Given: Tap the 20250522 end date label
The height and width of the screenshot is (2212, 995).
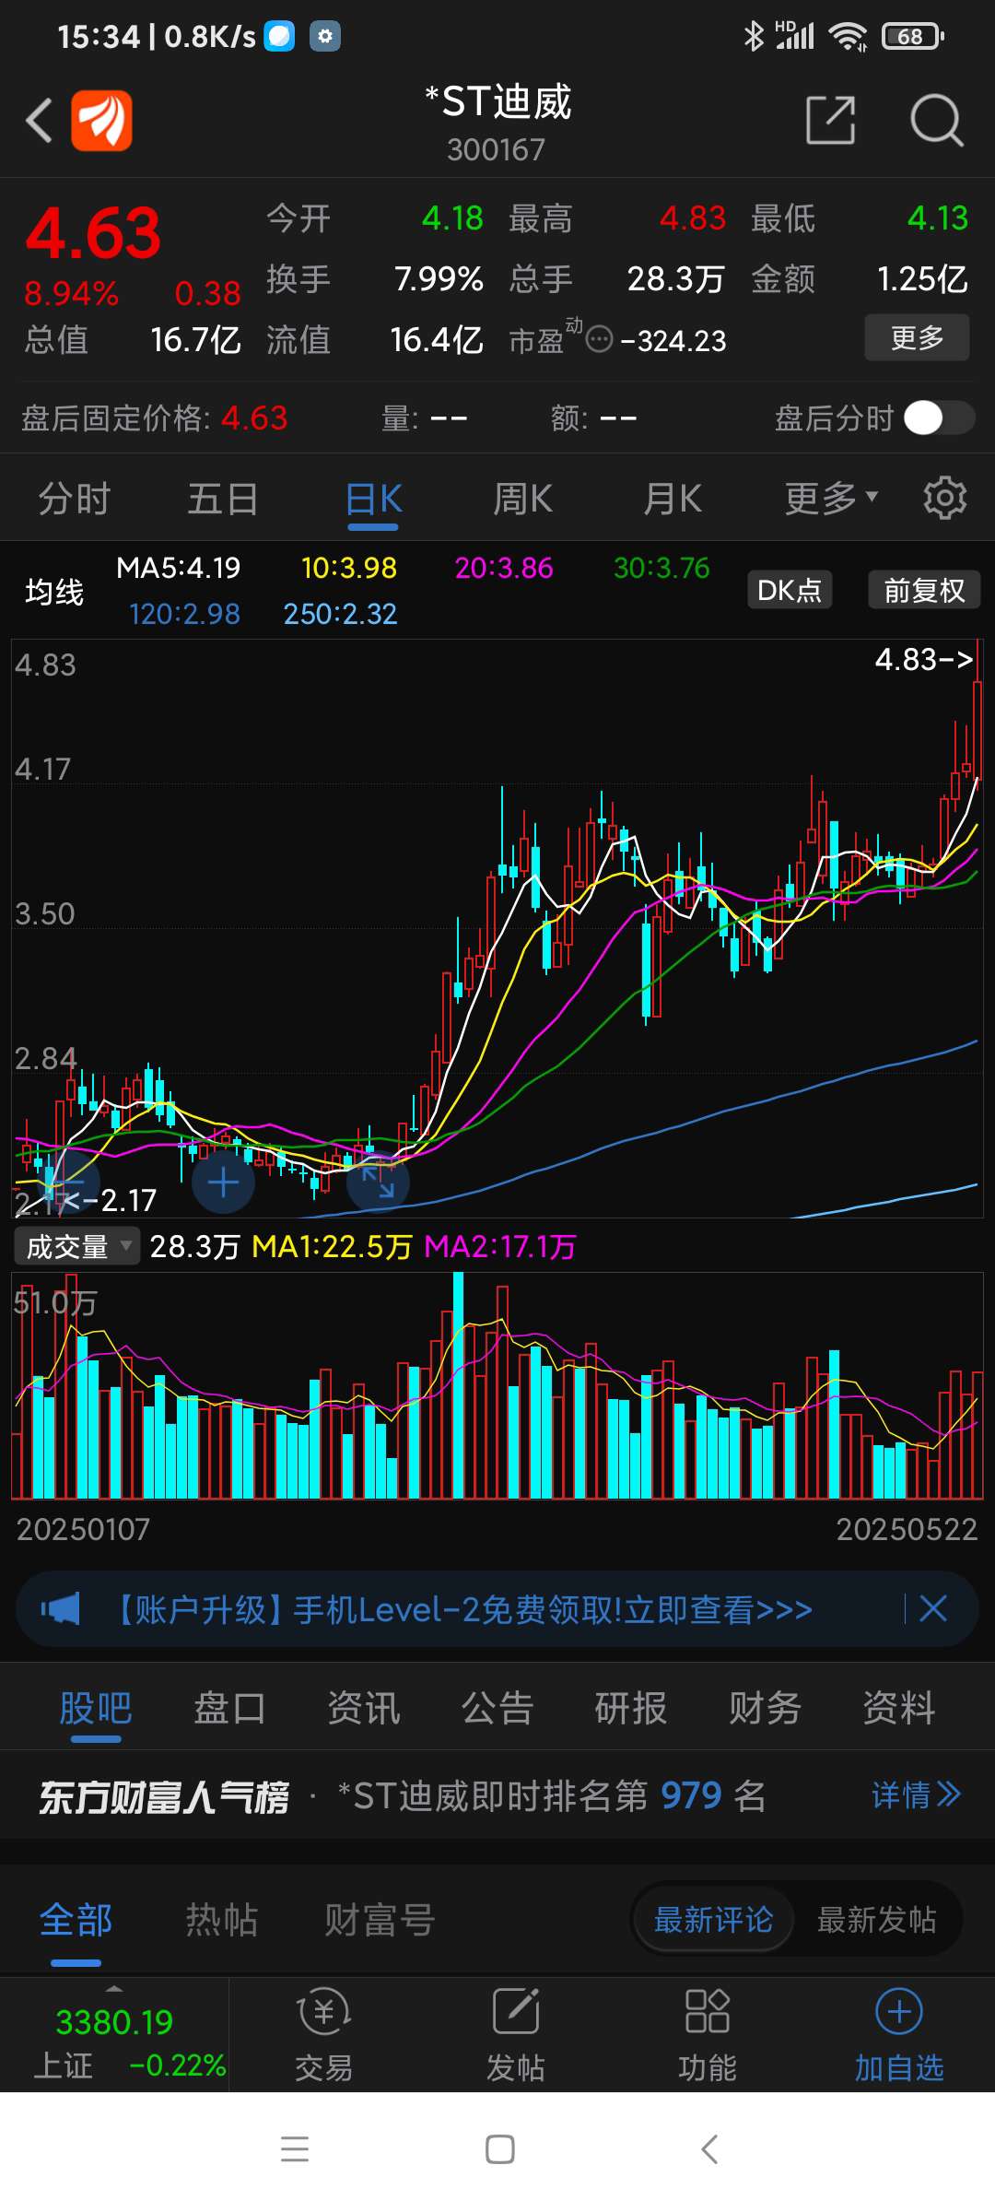Looking at the screenshot, I should click(x=907, y=1529).
